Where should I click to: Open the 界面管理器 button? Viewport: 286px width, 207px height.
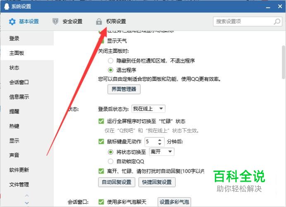tap(124, 89)
